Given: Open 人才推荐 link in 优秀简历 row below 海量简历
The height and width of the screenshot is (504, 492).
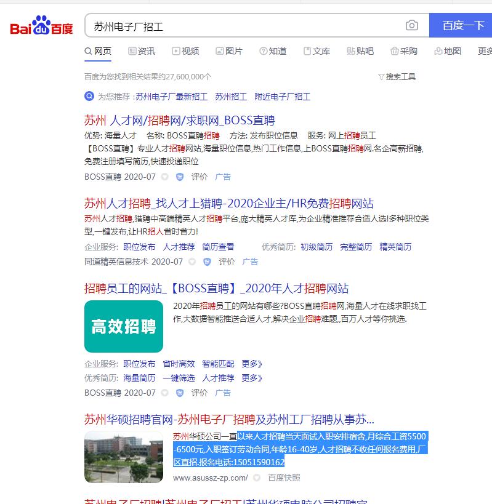Looking at the screenshot, I should (218, 378).
